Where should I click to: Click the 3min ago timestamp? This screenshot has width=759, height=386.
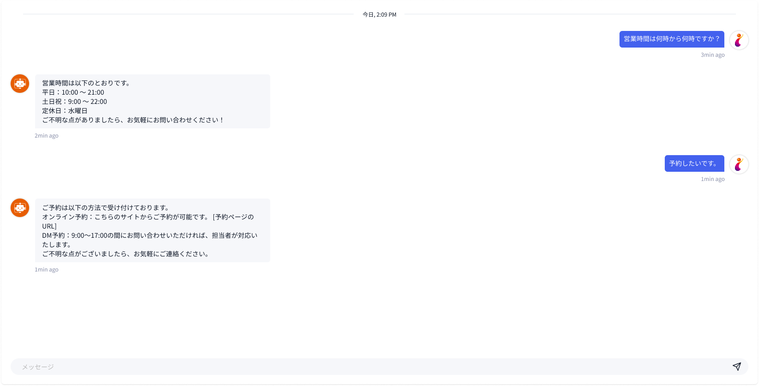tap(712, 55)
